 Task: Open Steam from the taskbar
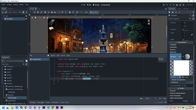tap(21, 108)
